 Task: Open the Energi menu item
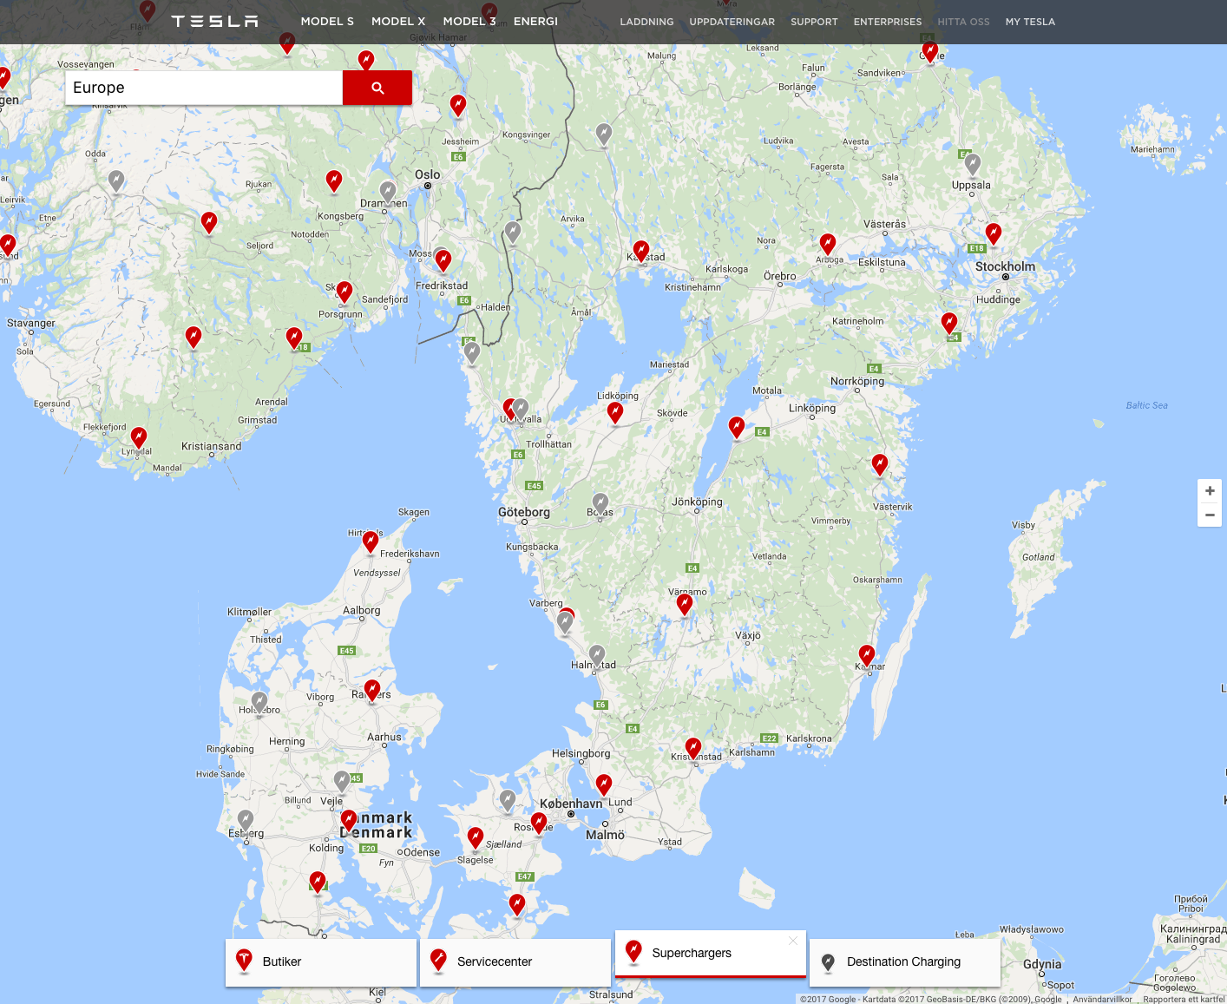coord(535,21)
